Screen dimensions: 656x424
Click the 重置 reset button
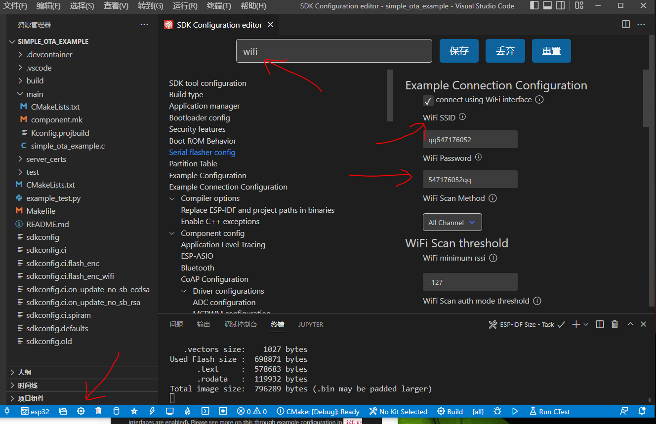551,51
